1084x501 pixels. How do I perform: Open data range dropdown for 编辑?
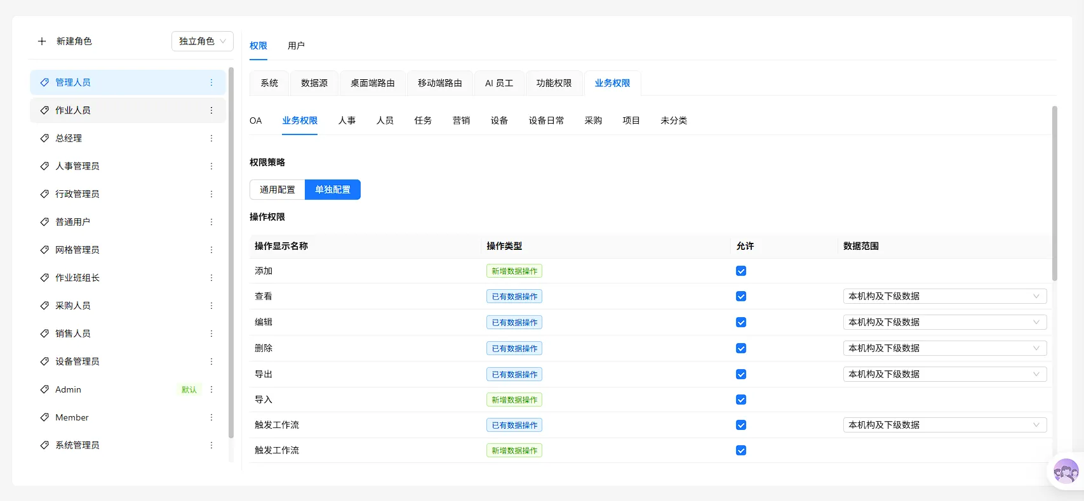945,322
